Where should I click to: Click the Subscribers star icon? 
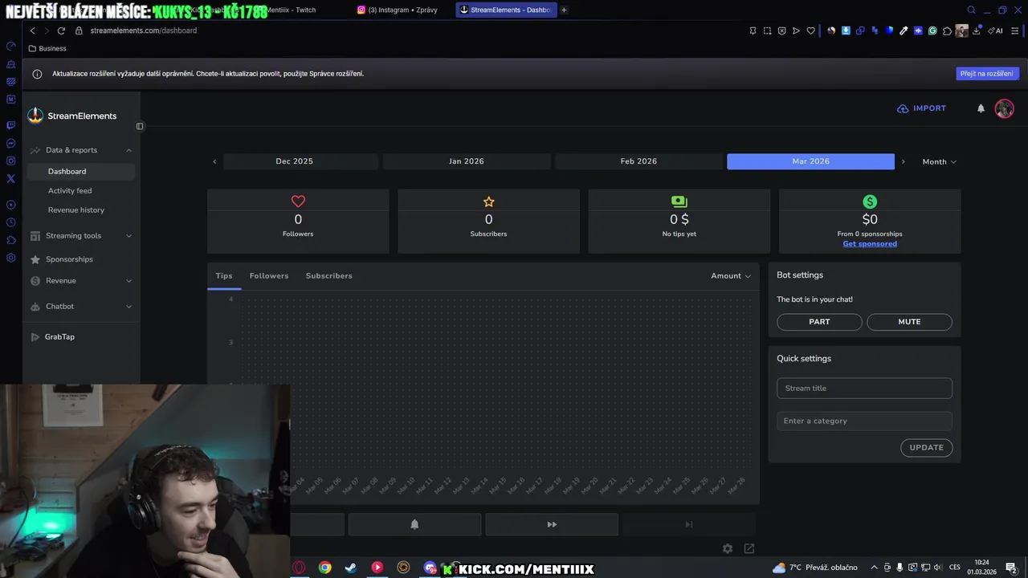click(x=488, y=201)
